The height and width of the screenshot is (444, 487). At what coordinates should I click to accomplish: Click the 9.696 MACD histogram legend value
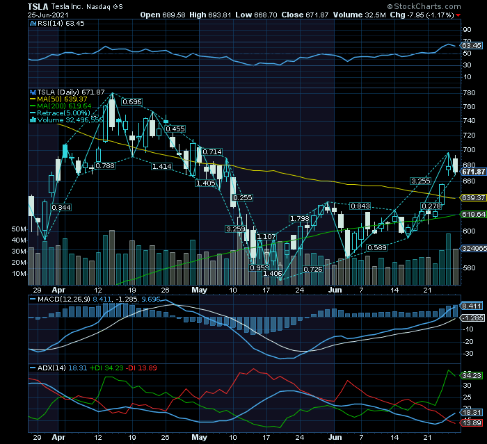(x=151, y=299)
